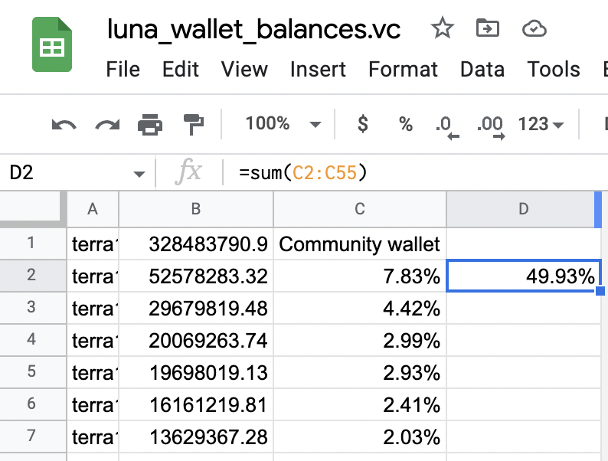This screenshot has width=608, height=461.
Task: Click cell with 29679819.48
Action: coord(196,308)
